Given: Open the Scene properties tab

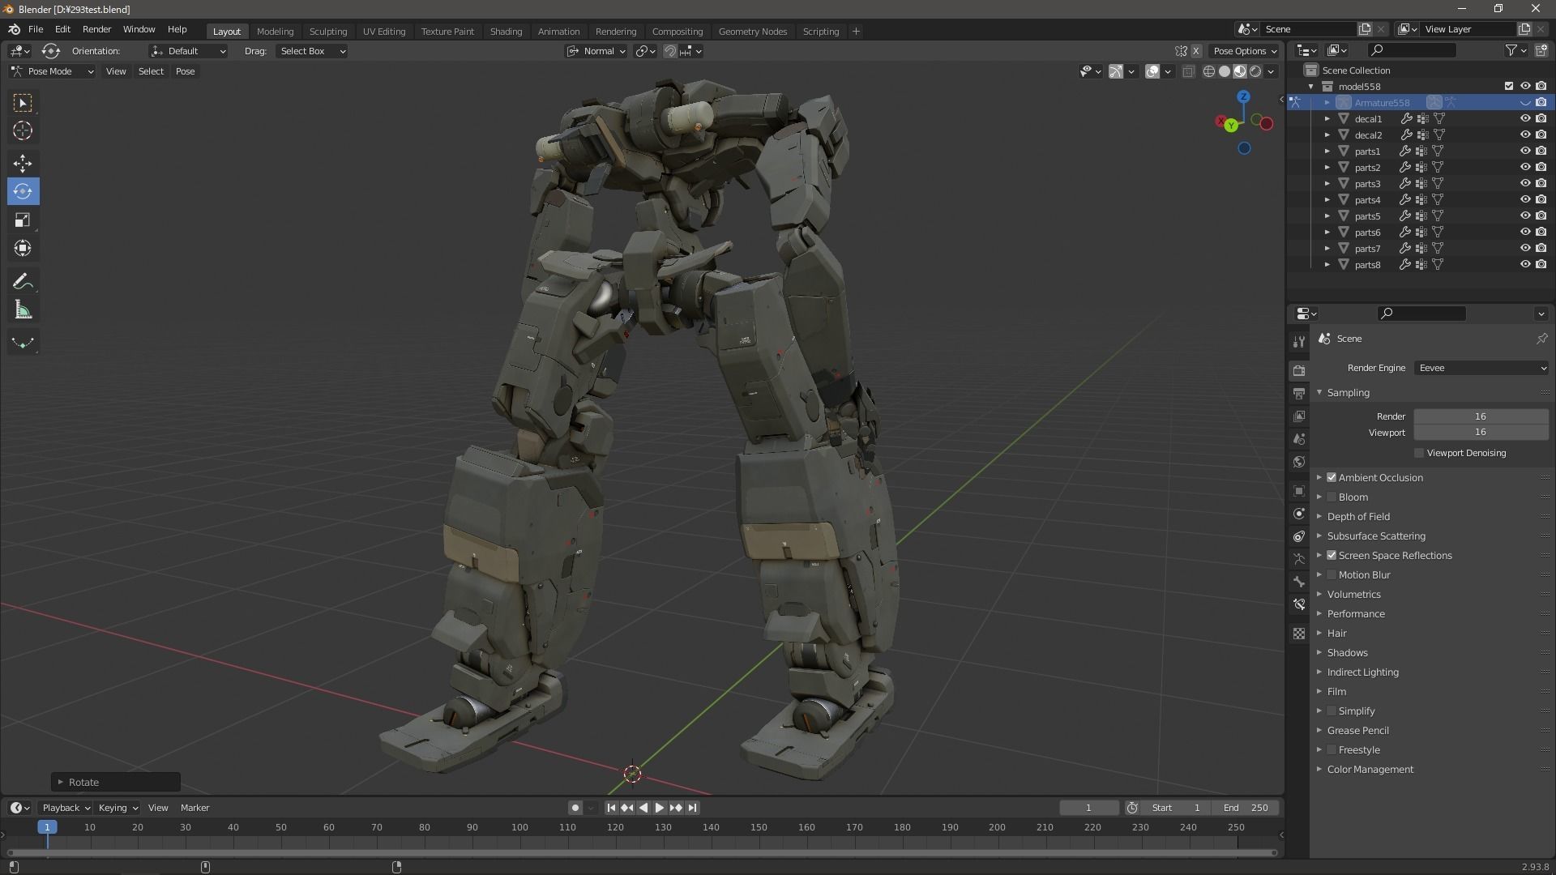Looking at the screenshot, I should (x=1299, y=438).
